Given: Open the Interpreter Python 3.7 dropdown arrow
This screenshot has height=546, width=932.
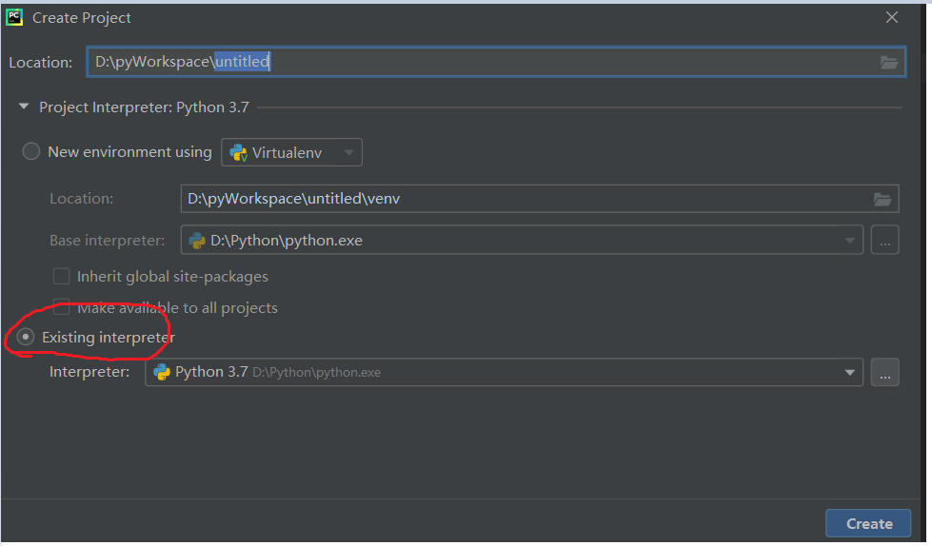Looking at the screenshot, I should pyautogui.click(x=850, y=373).
